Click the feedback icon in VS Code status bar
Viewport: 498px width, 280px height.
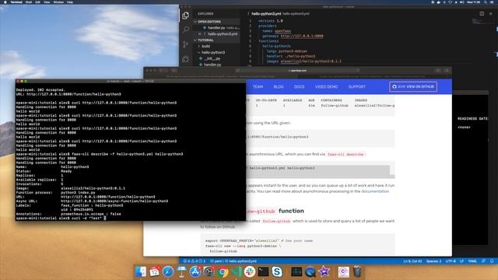[x=483, y=261]
